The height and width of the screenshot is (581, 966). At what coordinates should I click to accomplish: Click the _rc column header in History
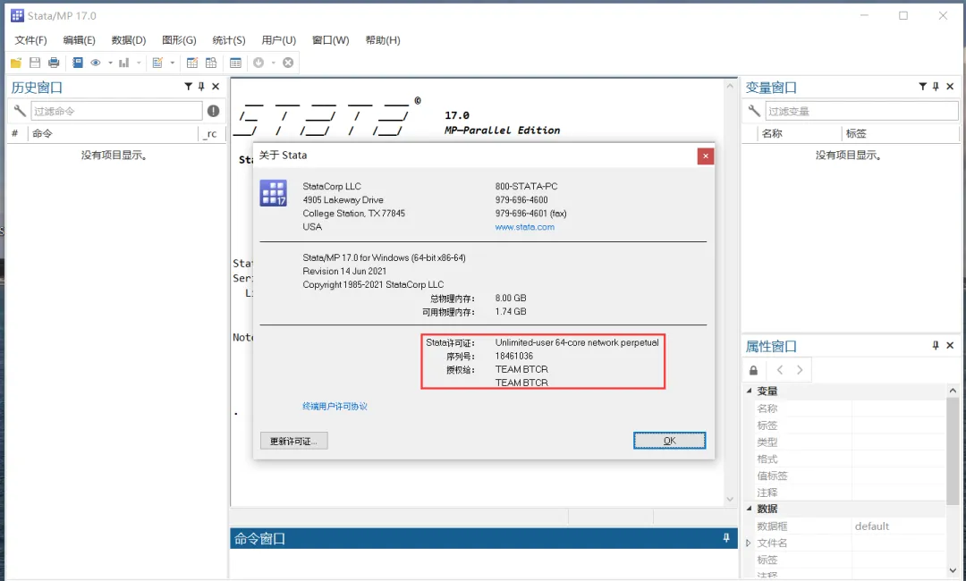212,133
